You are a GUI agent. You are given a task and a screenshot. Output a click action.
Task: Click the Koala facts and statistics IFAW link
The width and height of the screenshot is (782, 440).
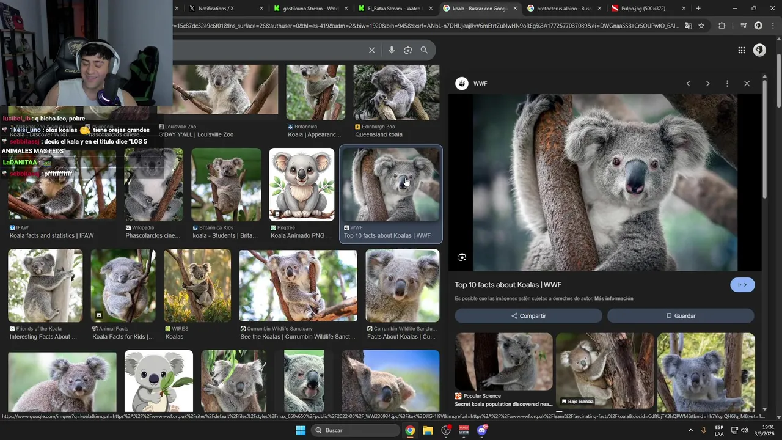(x=51, y=236)
